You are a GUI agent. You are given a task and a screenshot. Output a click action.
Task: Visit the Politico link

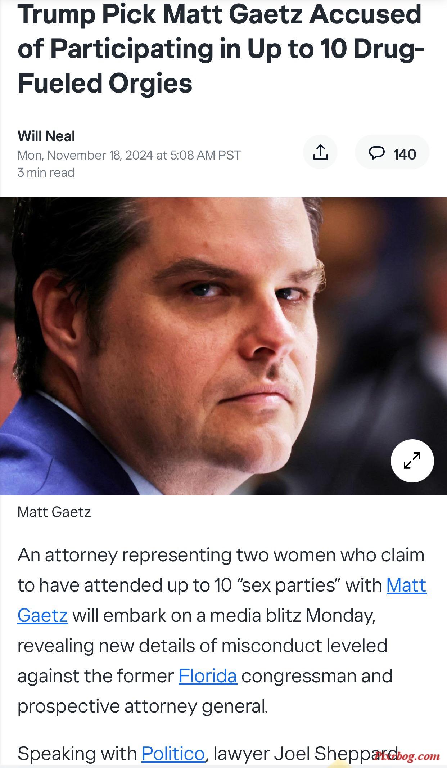tap(173, 753)
